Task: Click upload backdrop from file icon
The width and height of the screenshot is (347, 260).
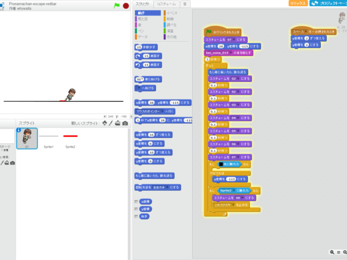Action: coord(7,163)
